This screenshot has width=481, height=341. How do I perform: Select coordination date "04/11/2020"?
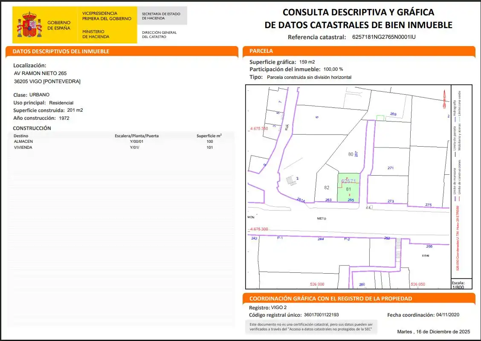[x=448, y=315]
